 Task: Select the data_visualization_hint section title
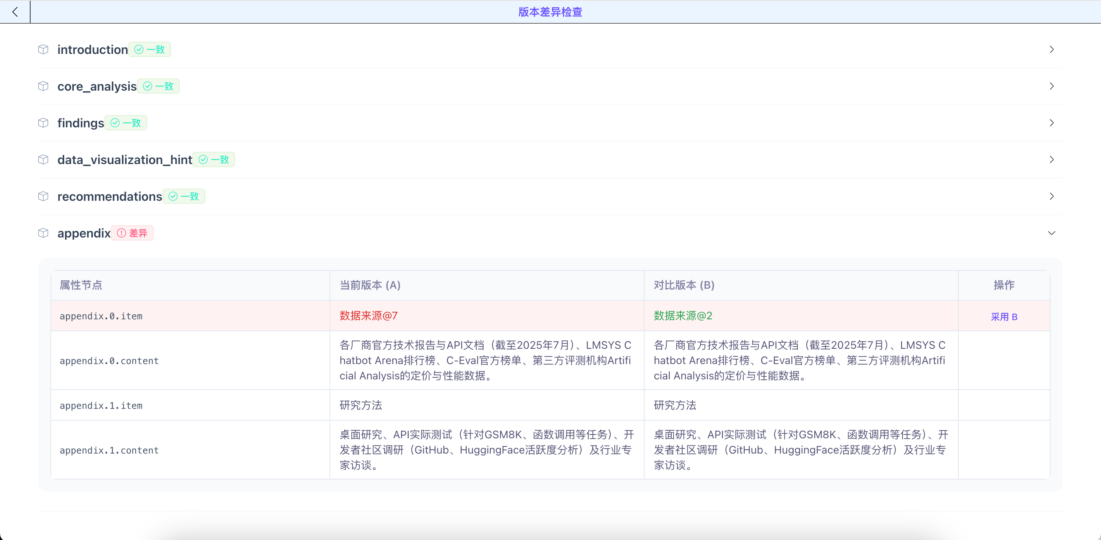point(125,160)
